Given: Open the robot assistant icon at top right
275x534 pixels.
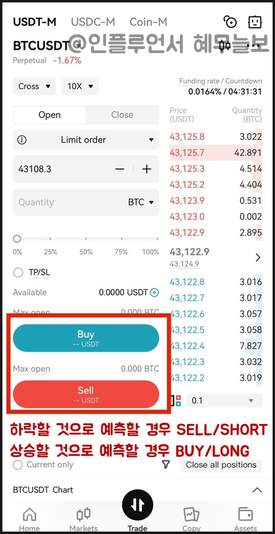Looking at the screenshot, I should click(255, 22).
